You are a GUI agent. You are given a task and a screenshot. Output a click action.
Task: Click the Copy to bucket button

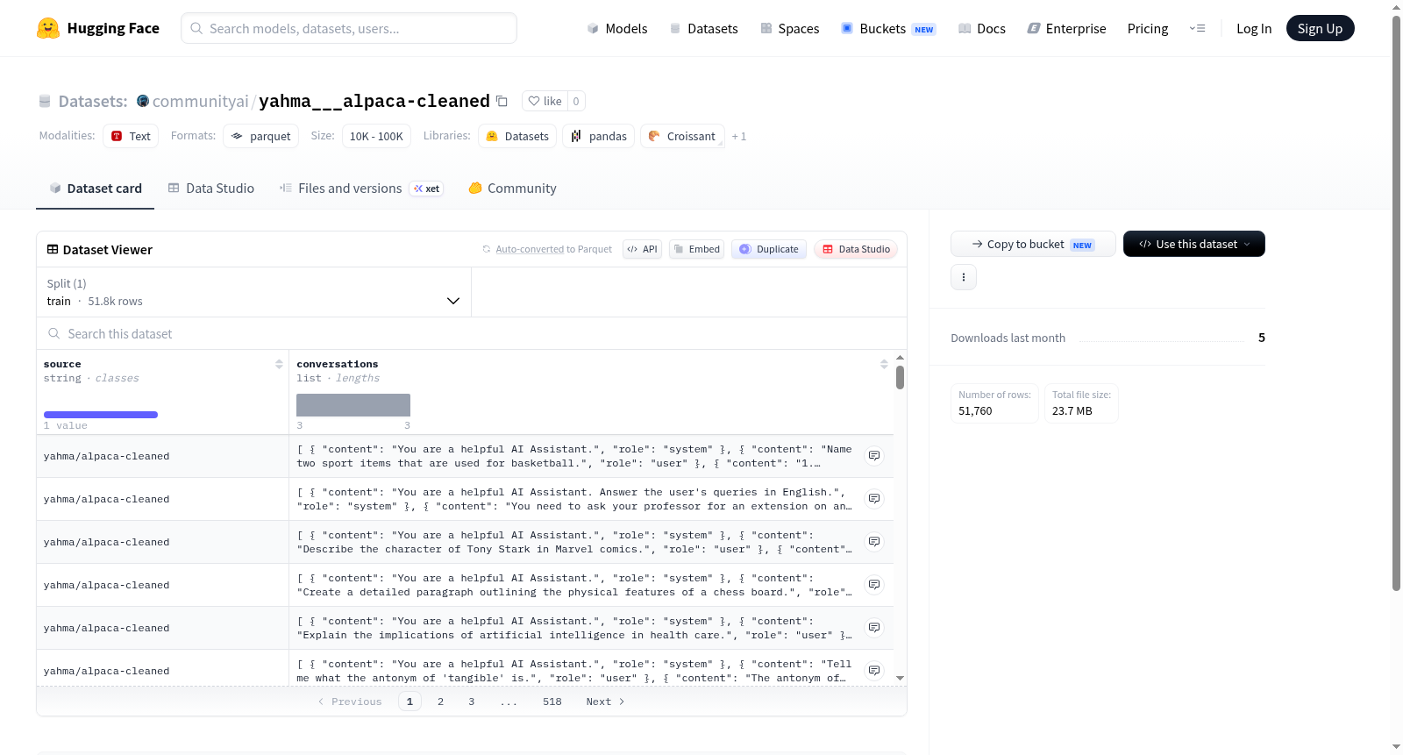coord(1033,244)
